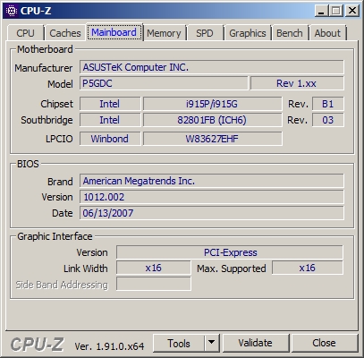Minimize the CPU-Z window
The width and height of the screenshot is (364, 358).
tap(321, 11)
